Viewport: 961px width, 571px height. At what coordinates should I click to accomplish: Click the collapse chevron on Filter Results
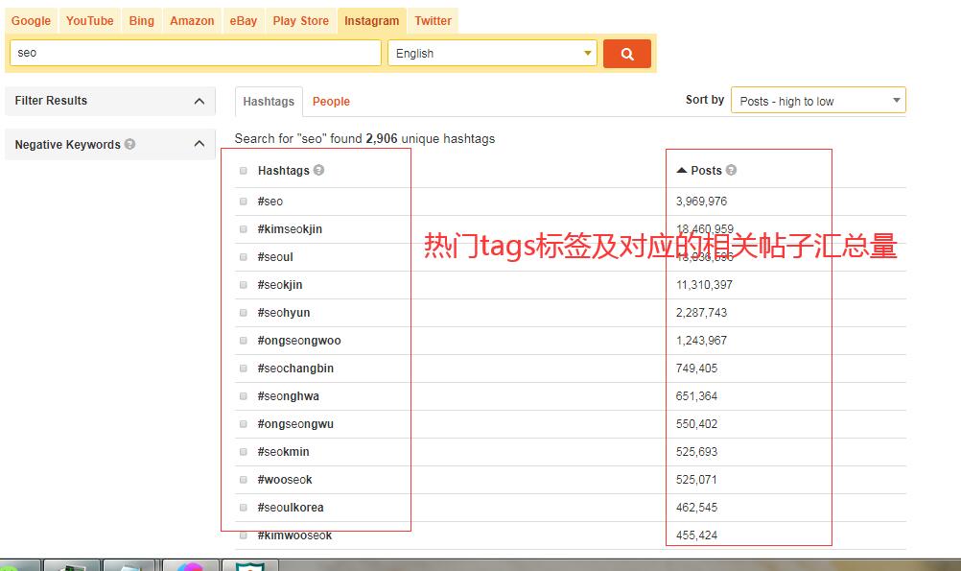(199, 101)
